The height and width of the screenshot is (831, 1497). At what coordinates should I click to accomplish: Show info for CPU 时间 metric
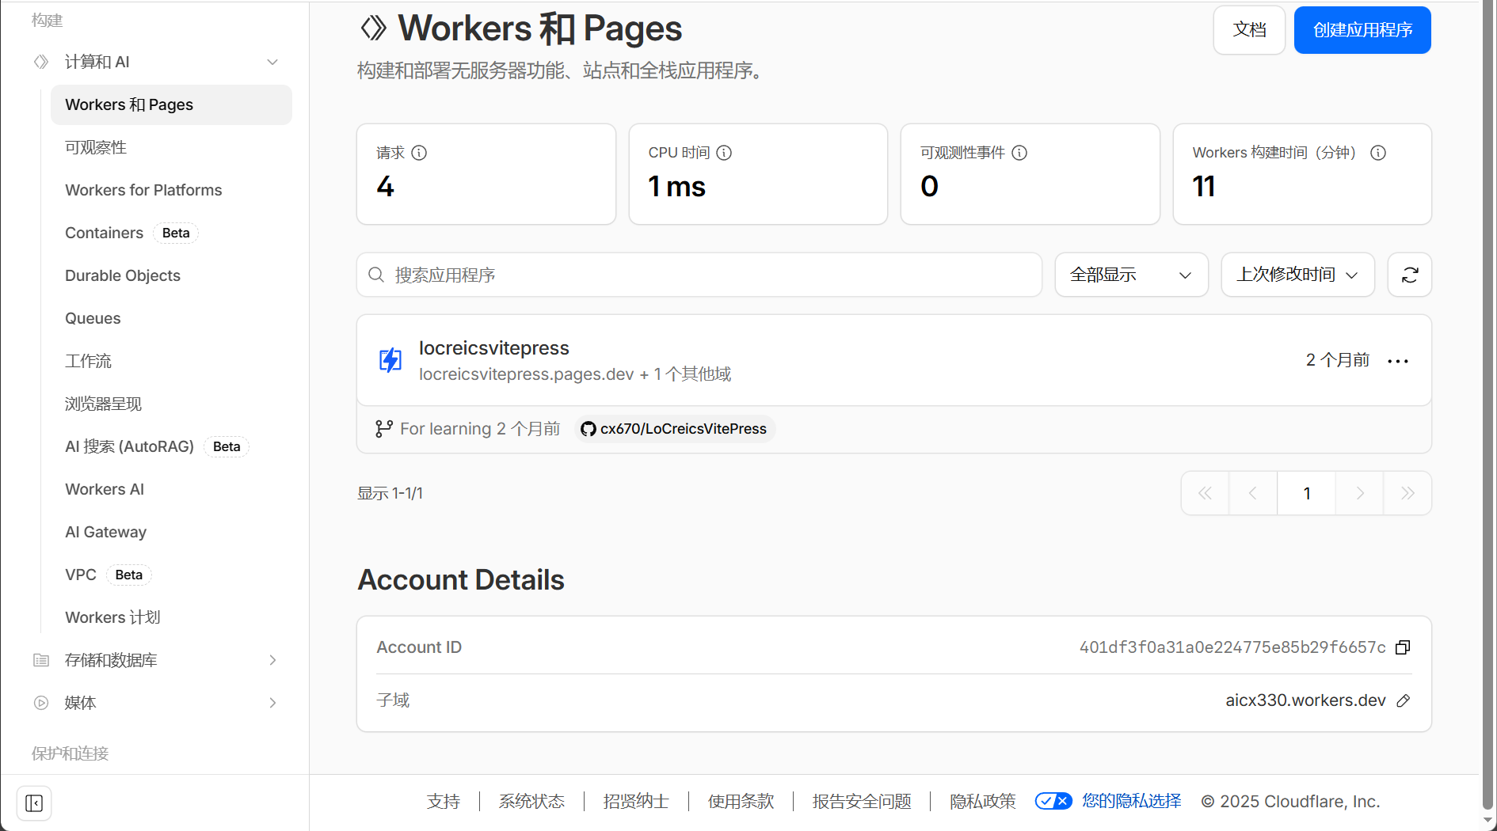pos(724,153)
